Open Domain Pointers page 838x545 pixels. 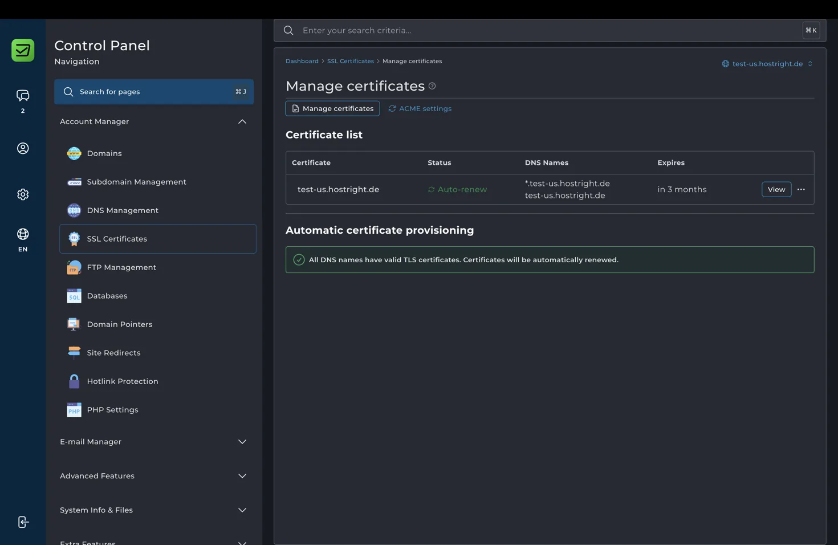(158, 324)
